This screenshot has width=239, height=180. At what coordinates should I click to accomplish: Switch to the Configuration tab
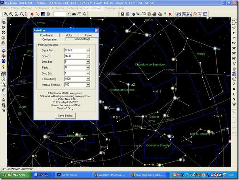click(x=50, y=39)
